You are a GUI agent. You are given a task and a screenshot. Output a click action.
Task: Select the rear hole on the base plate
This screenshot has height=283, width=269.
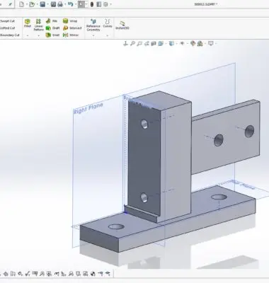(219, 197)
